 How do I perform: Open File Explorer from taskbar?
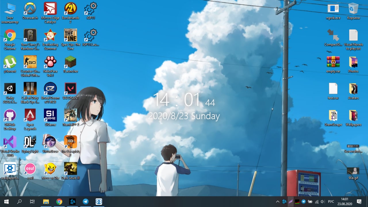(x=46, y=202)
